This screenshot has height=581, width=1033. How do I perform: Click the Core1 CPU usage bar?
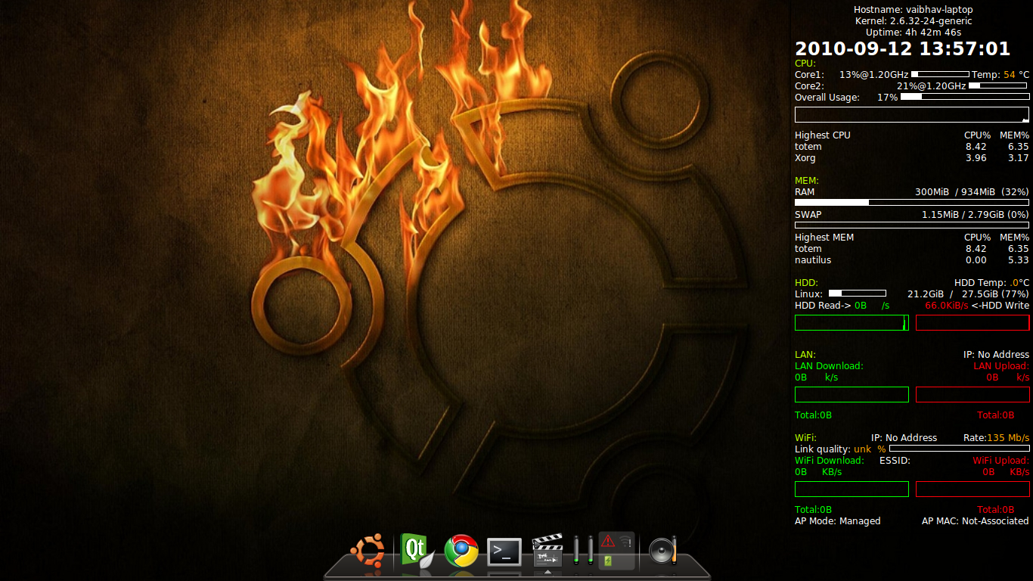(940, 74)
